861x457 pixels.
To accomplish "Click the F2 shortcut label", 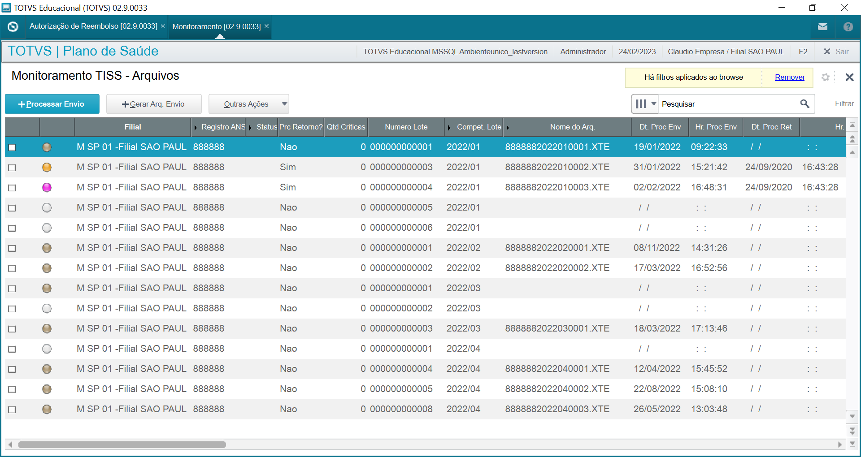I will pos(803,52).
